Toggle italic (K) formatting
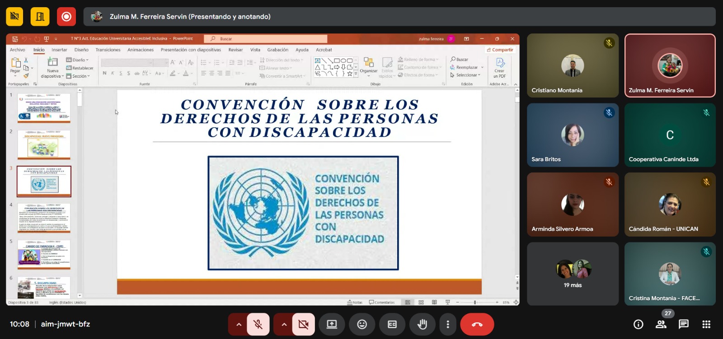 point(113,73)
